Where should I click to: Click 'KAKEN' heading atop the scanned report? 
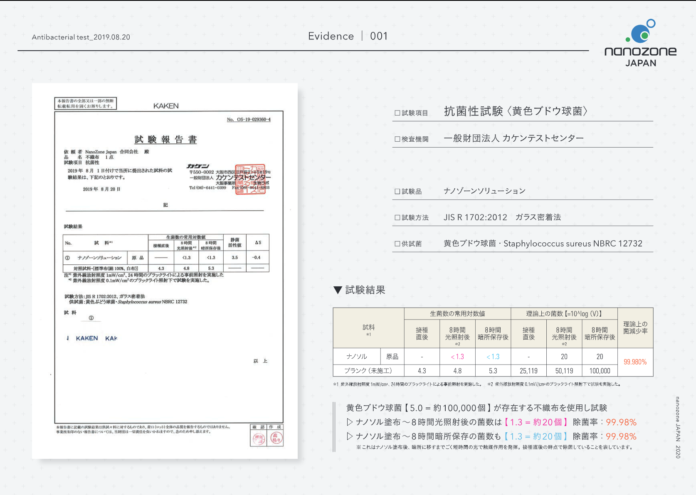click(166, 106)
